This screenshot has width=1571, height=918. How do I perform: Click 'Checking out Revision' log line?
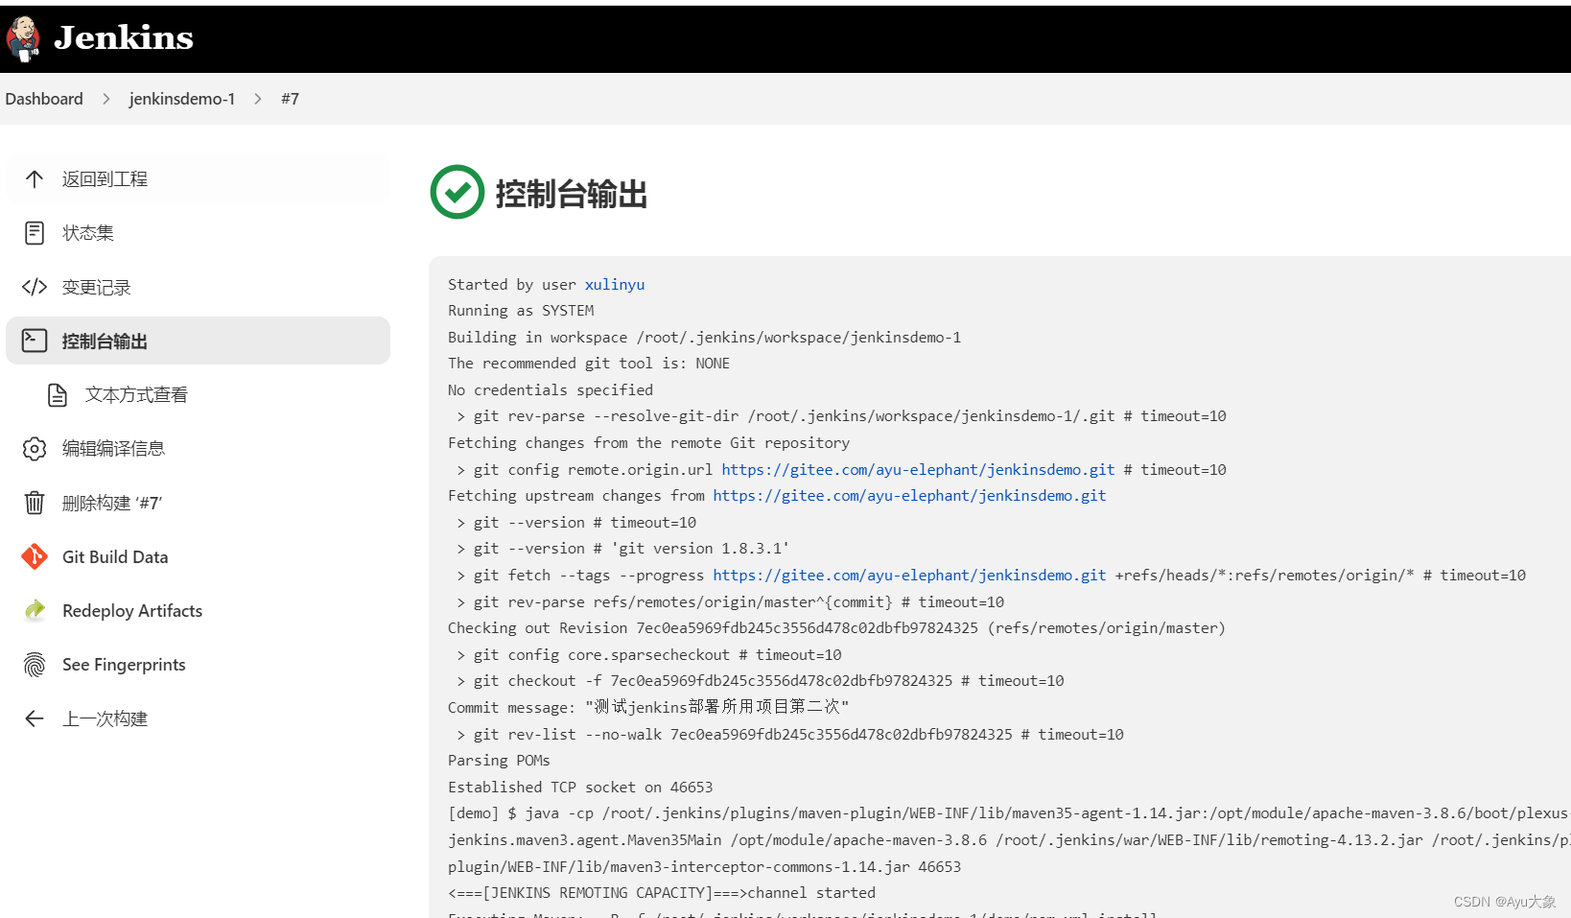[836, 628]
